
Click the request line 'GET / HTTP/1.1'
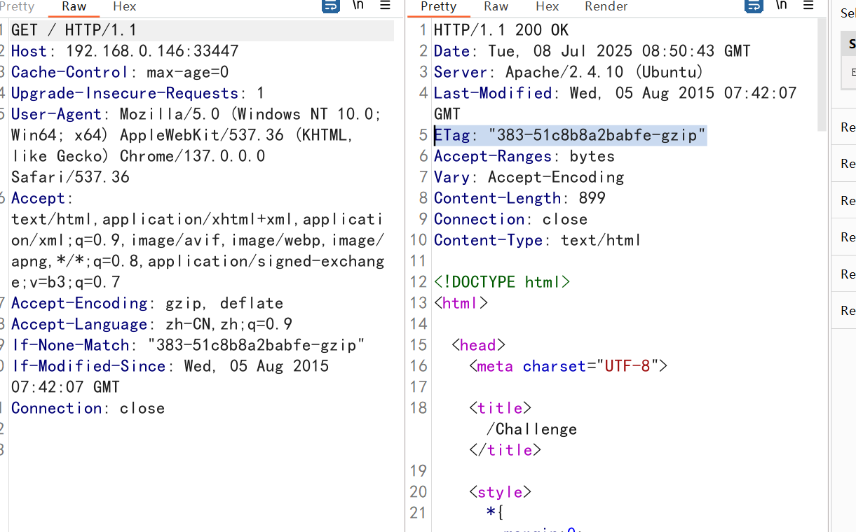coord(74,30)
